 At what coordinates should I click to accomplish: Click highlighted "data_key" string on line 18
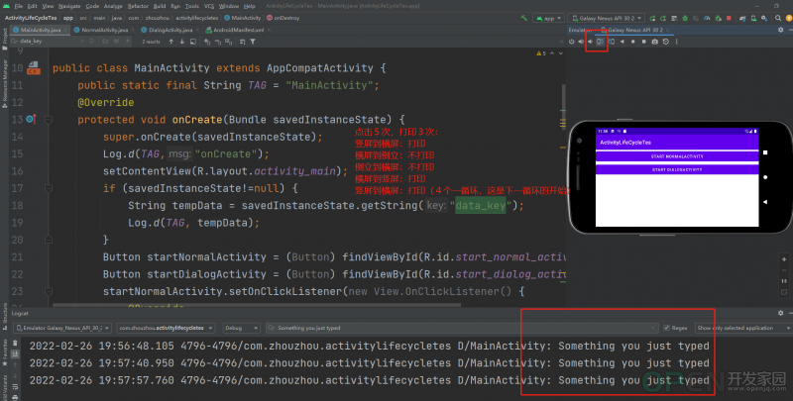click(x=481, y=206)
